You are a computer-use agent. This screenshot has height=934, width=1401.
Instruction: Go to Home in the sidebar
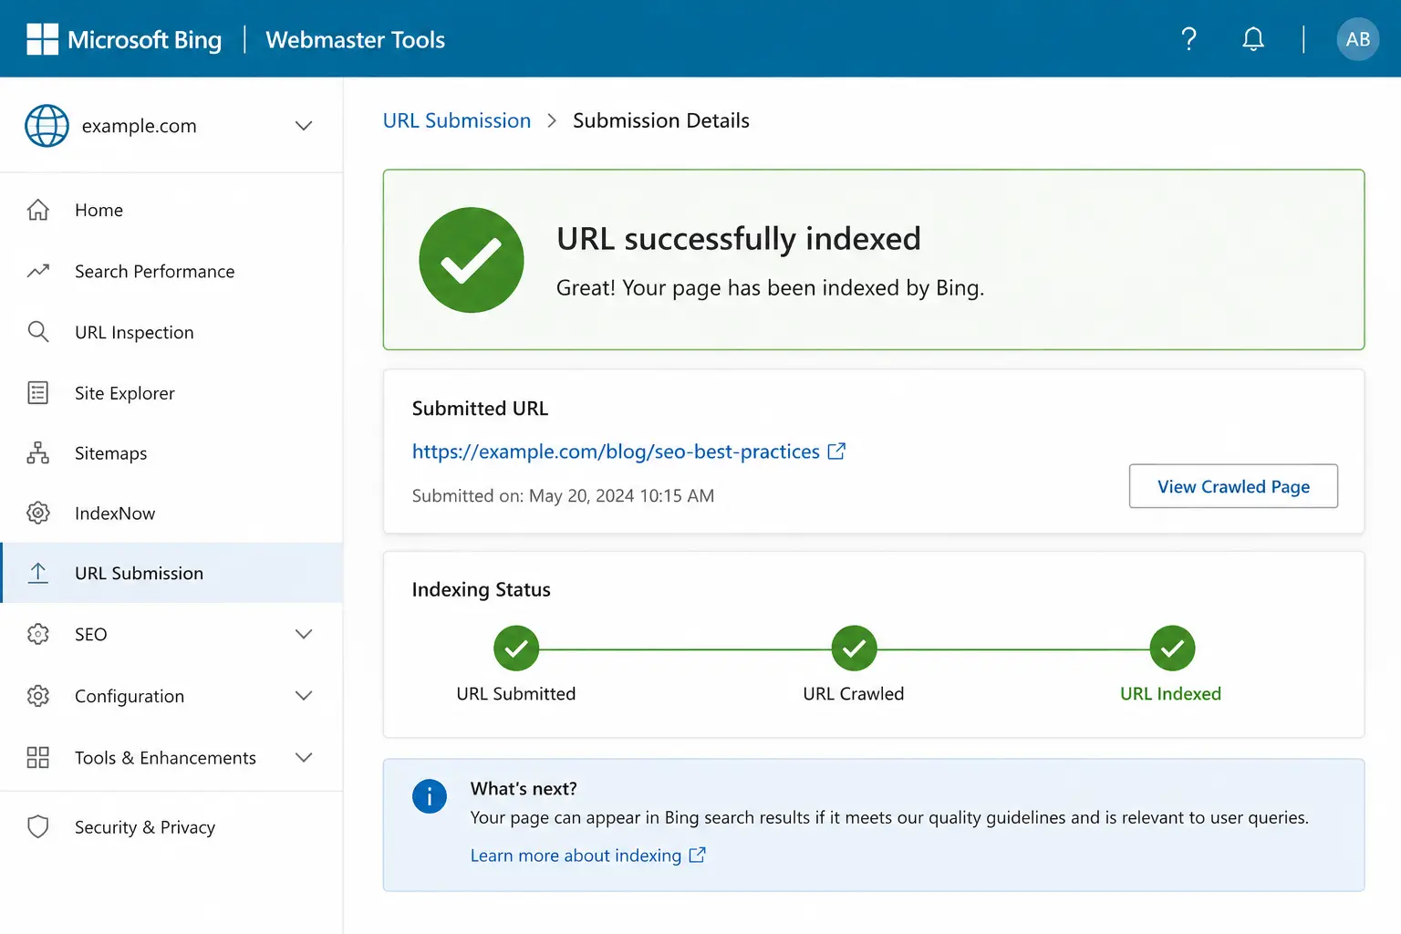click(x=171, y=210)
